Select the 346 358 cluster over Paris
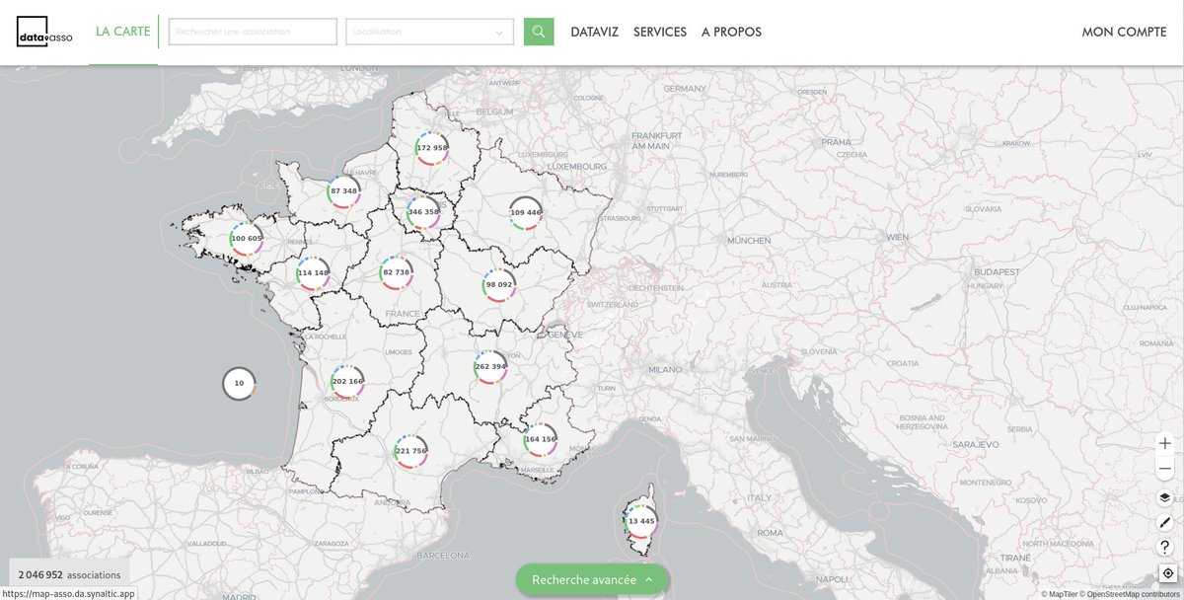The height and width of the screenshot is (600, 1184). pyautogui.click(x=423, y=212)
